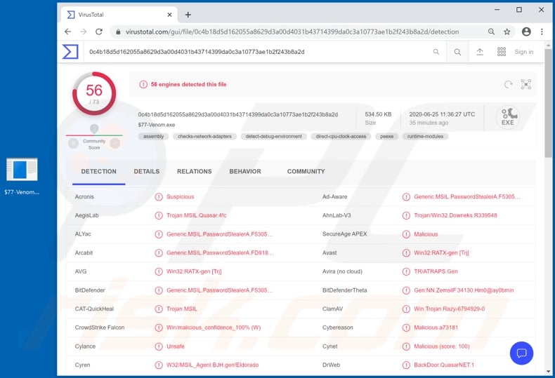Bookmark this page with the star icon
This screenshot has height=378, width=555.
[507, 32]
